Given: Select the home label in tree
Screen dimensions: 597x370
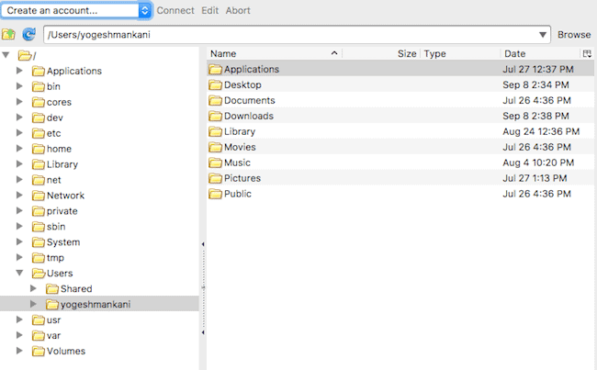Looking at the screenshot, I should (x=59, y=149).
